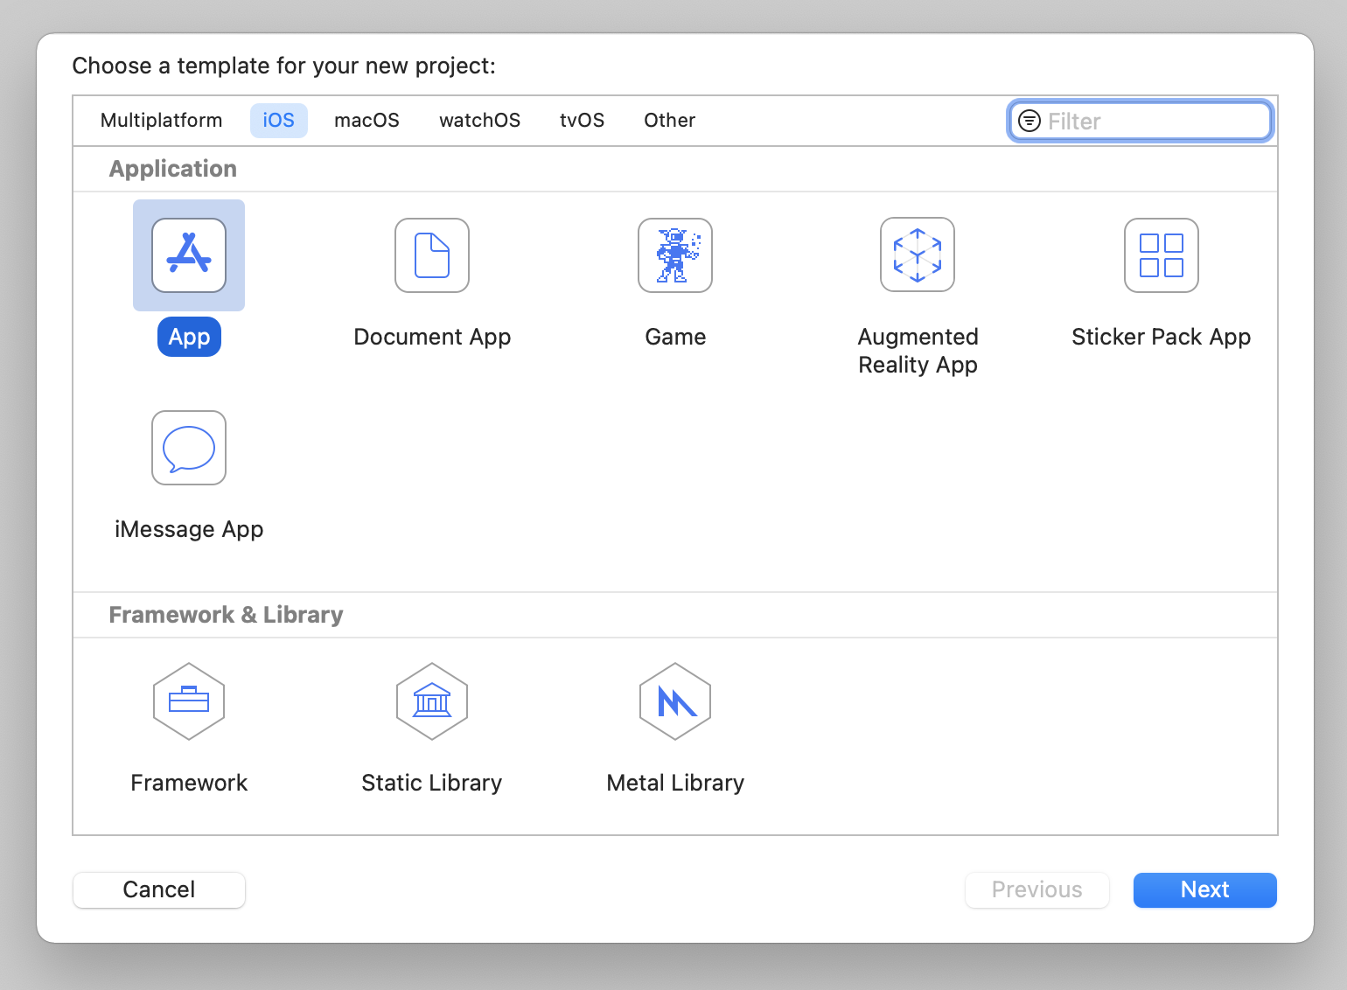The width and height of the screenshot is (1347, 990).
Task: Choose the Metal Library template icon
Action: [675, 701]
